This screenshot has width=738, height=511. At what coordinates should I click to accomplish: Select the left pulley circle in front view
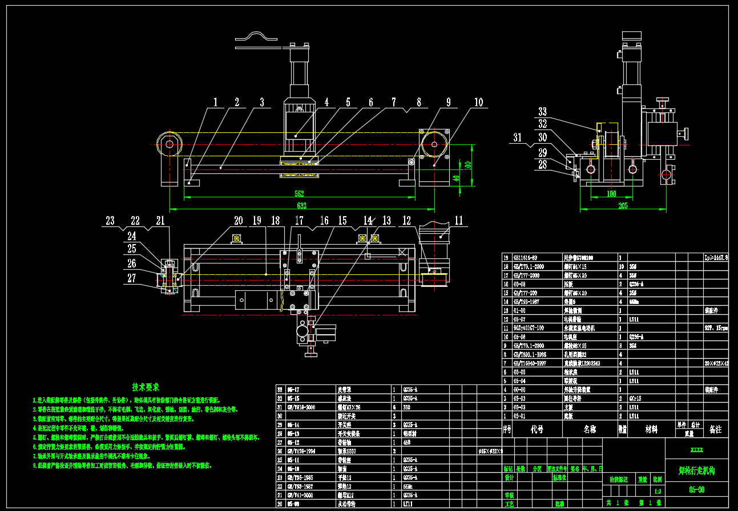tap(170, 144)
